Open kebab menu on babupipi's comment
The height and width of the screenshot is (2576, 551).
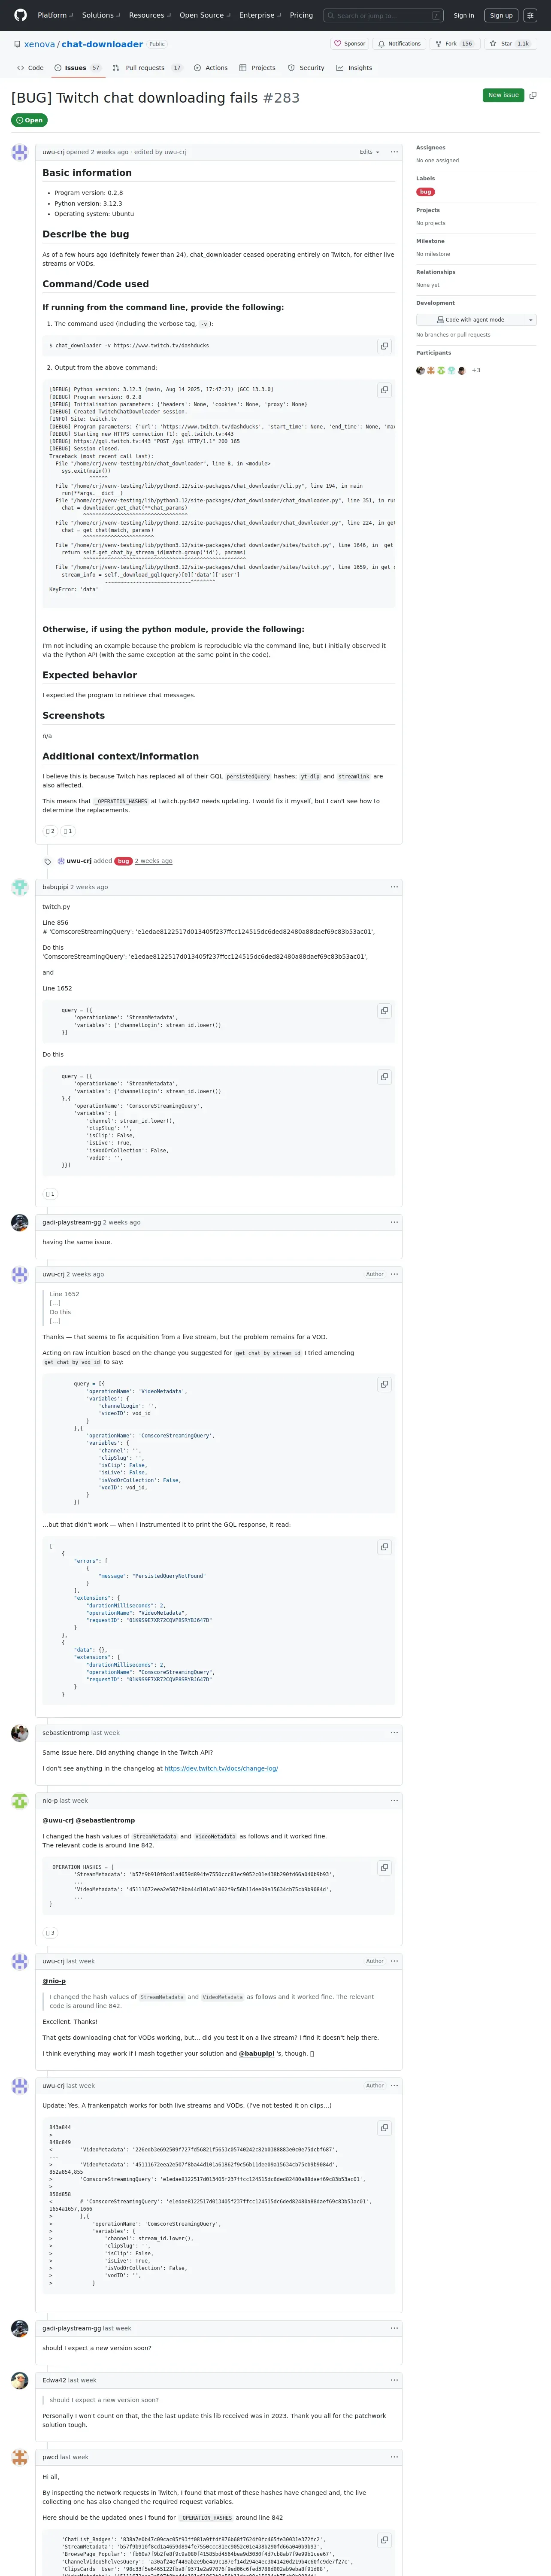pyautogui.click(x=394, y=887)
